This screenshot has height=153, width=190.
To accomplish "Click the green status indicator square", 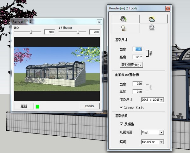I will point(38,106).
